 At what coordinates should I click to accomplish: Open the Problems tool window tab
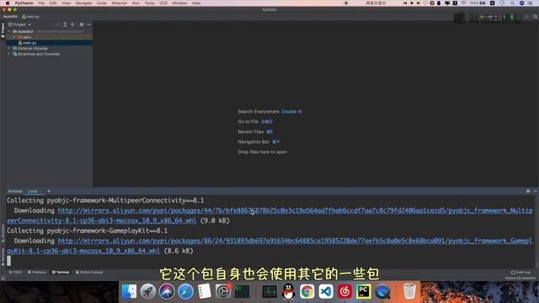coord(37,272)
